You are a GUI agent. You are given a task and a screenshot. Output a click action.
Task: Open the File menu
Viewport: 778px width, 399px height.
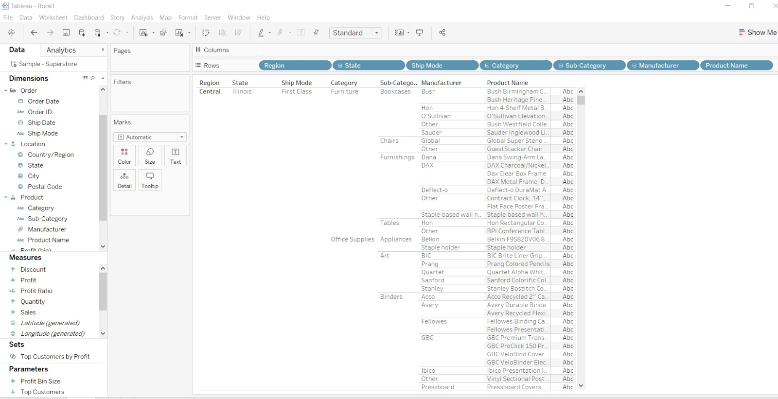click(x=8, y=17)
